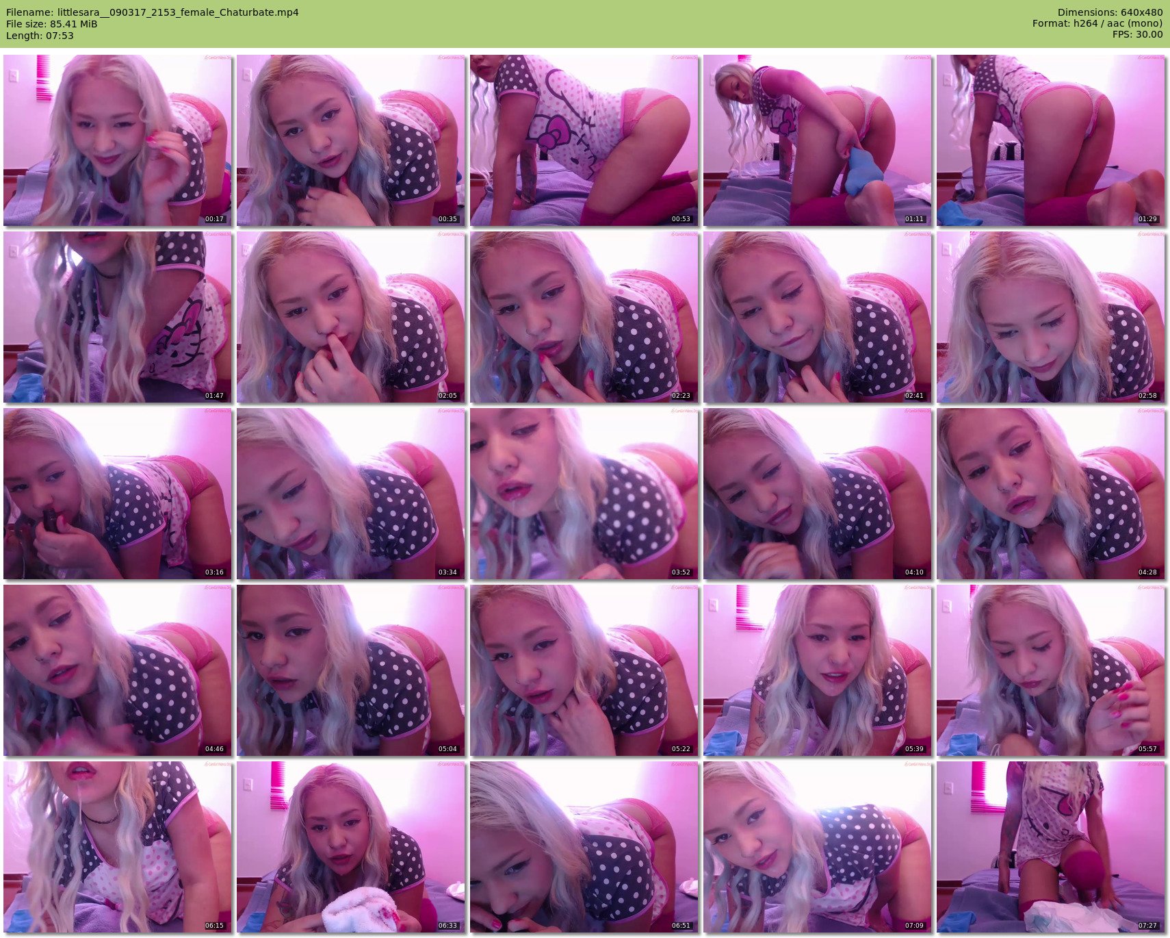Click the thumbnail stamped 04:28
This screenshot has height=938, width=1170.
click(1051, 494)
